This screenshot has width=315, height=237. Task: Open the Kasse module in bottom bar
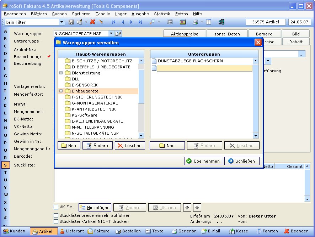coord(239,231)
